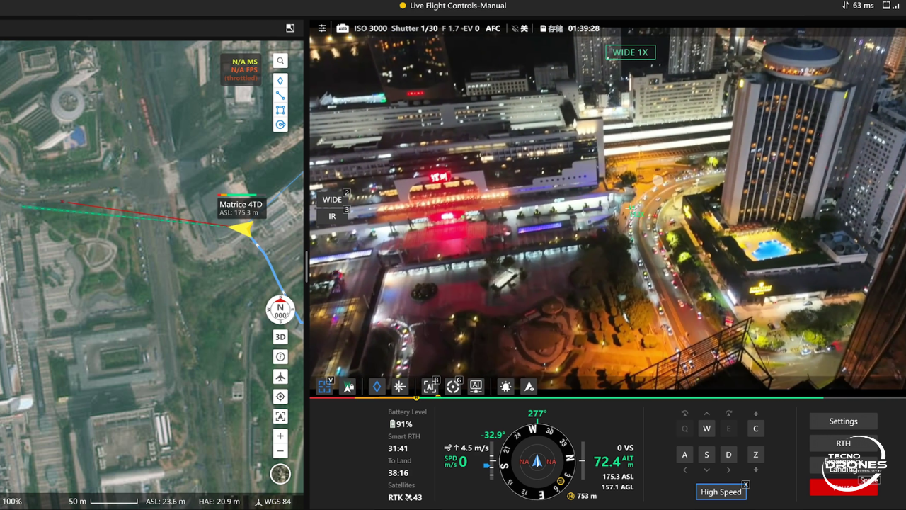Select the map point marker tool
906x510 pixels.
tap(280, 81)
